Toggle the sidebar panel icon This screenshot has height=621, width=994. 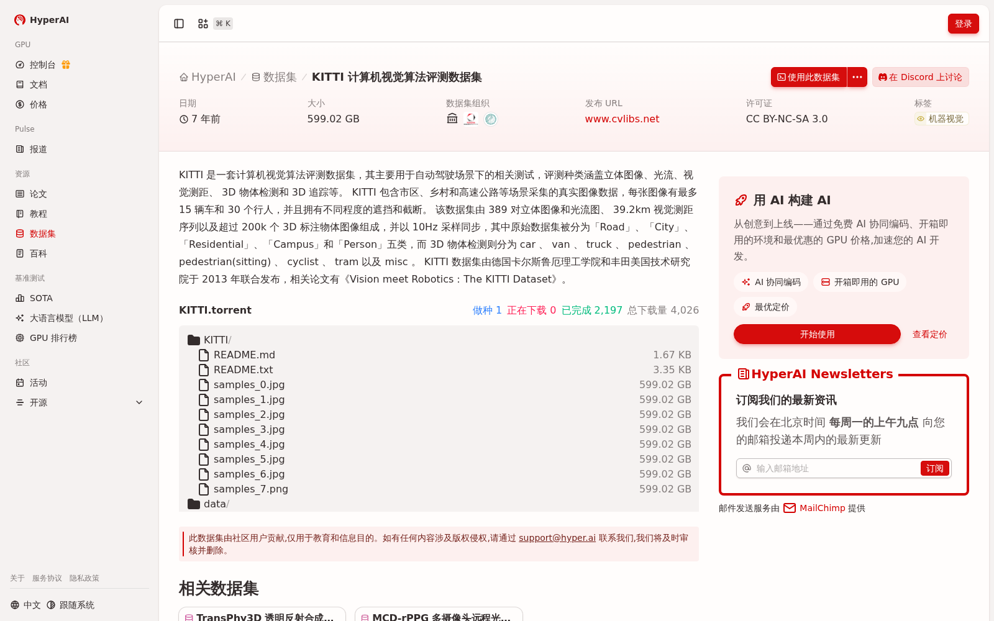(x=179, y=24)
